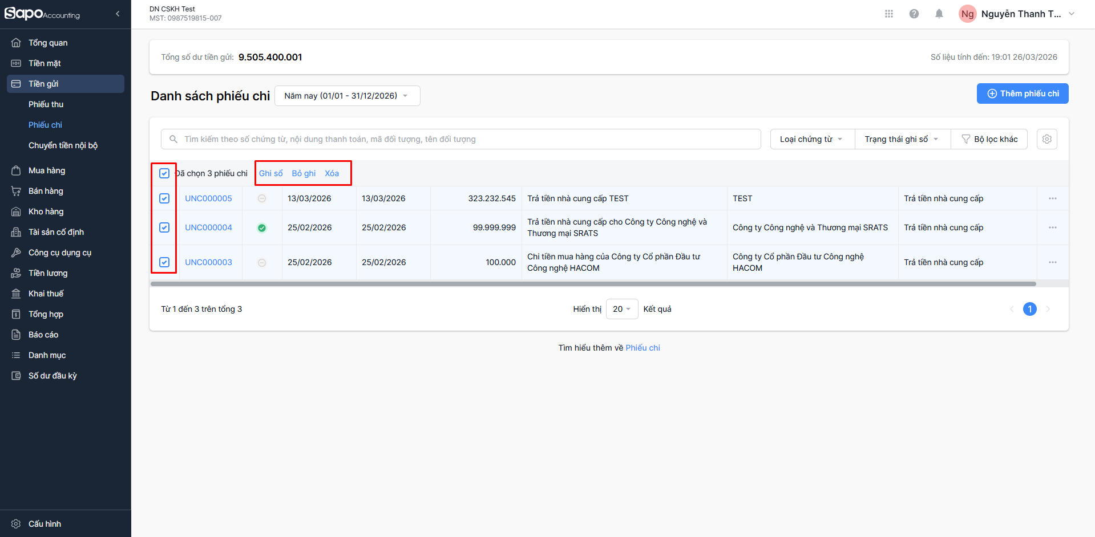Uncheck the select-all vouchers checkbox
The height and width of the screenshot is (537, 1095).
(x=164, y=173)
